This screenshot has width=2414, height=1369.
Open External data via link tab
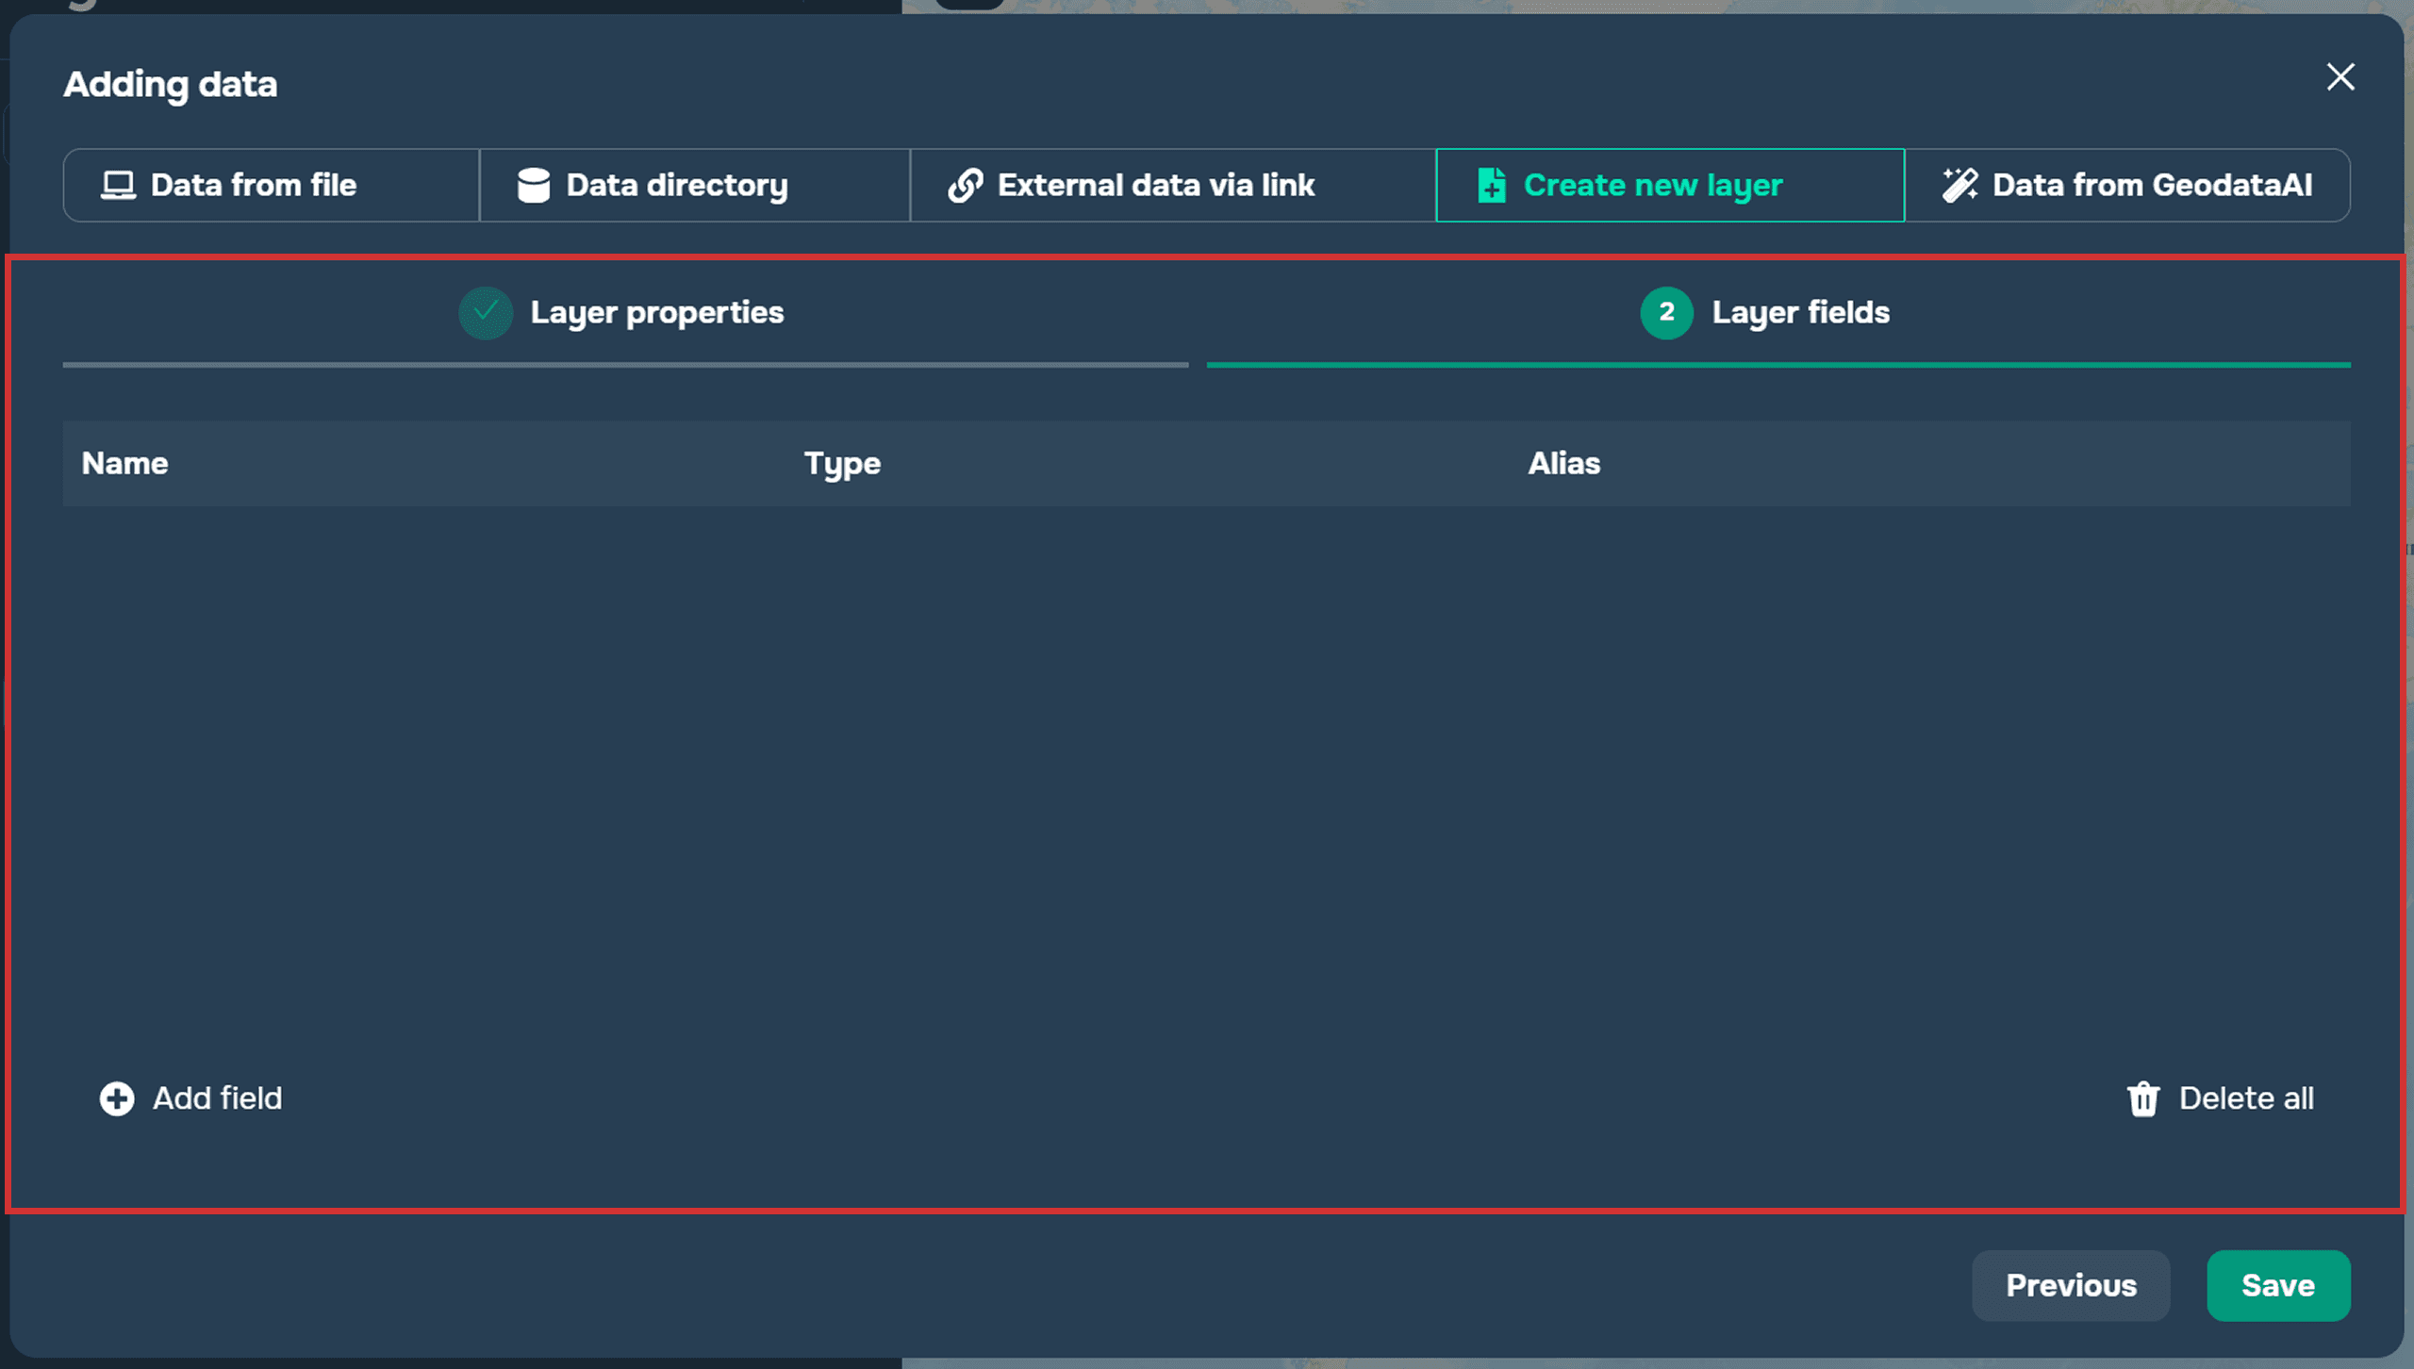[1173, 185]
